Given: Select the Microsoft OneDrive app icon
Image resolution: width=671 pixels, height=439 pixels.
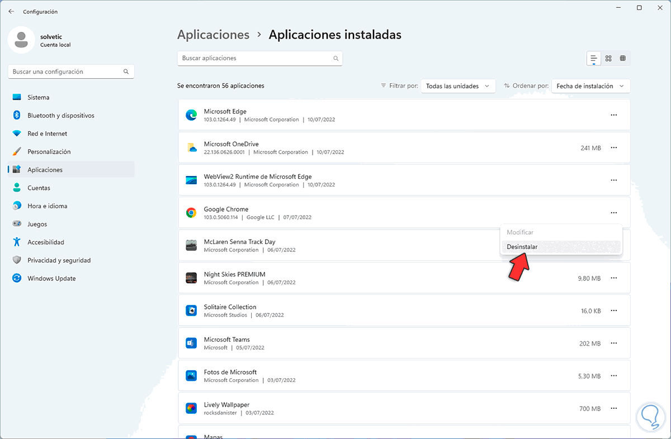Looking at the screenshot, I should (x=191, y=147).
